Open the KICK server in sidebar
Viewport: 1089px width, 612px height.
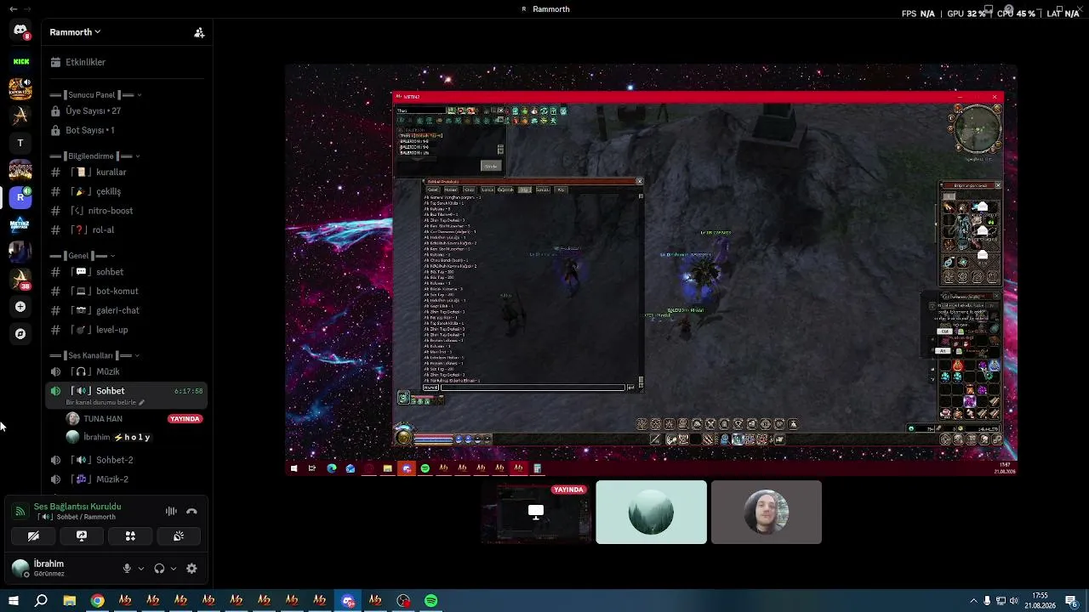pos(20,61)
